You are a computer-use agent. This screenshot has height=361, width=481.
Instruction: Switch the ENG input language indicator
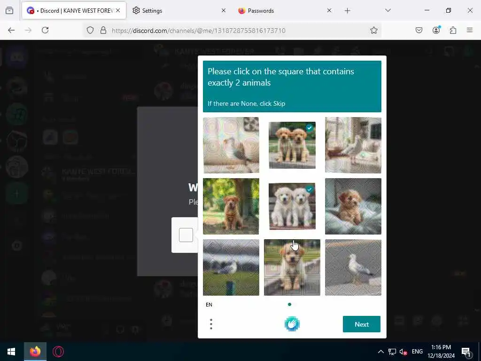tap(417, 352)
